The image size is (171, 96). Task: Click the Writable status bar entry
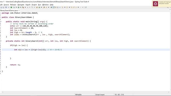(78, 95)
